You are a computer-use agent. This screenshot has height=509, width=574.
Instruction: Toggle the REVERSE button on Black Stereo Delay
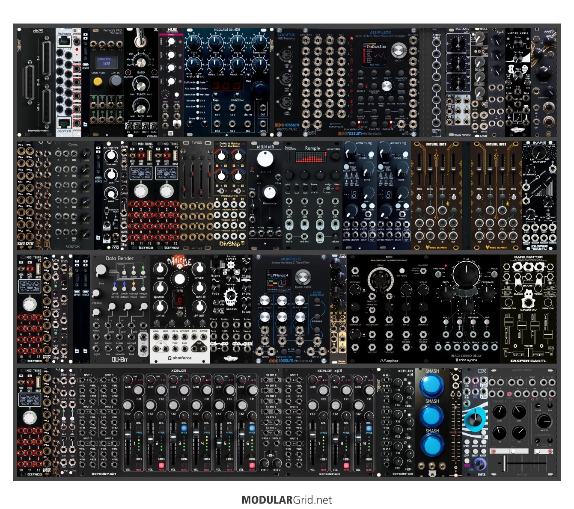click(473, 323)
